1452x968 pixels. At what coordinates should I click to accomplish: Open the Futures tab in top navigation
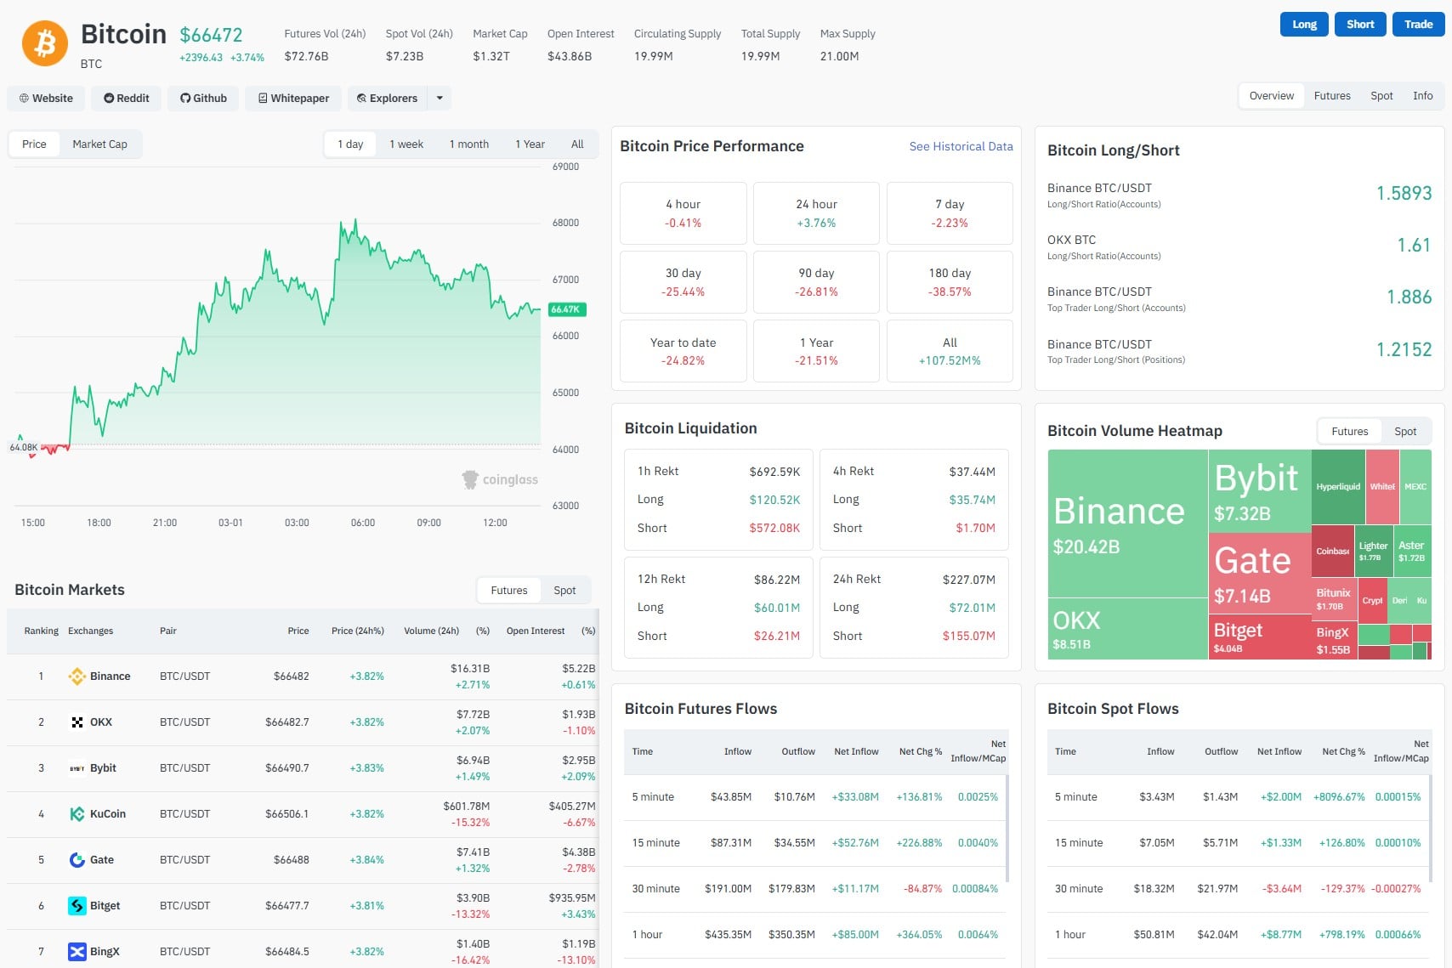pos(1331,96)
